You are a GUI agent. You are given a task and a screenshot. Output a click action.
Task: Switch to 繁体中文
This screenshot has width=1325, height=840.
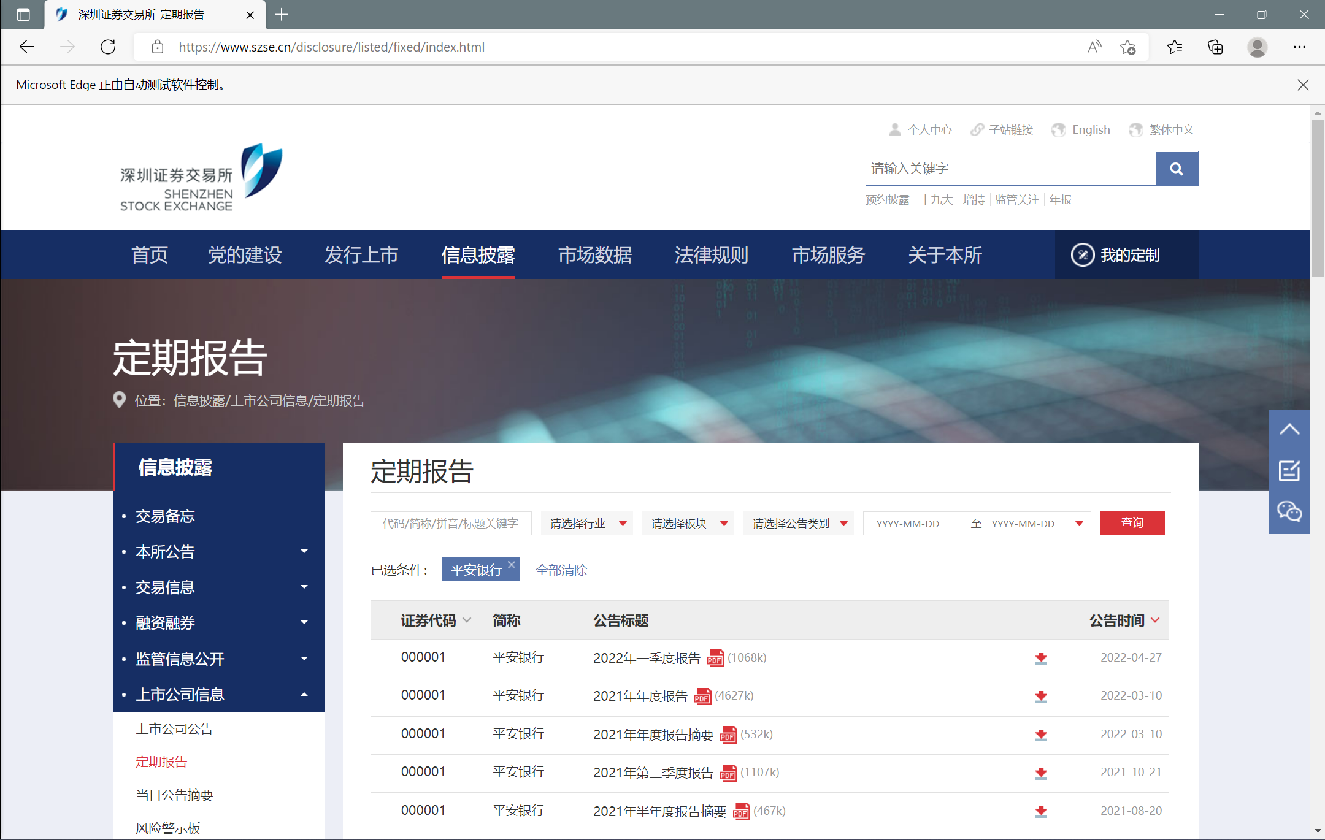1162,130
